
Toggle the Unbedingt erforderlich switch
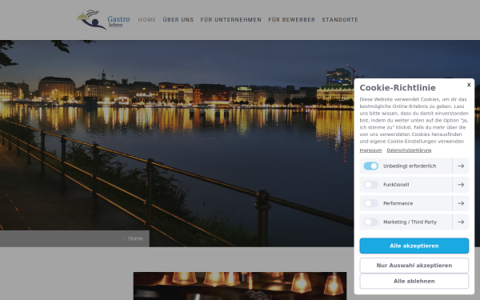(371, 166)
